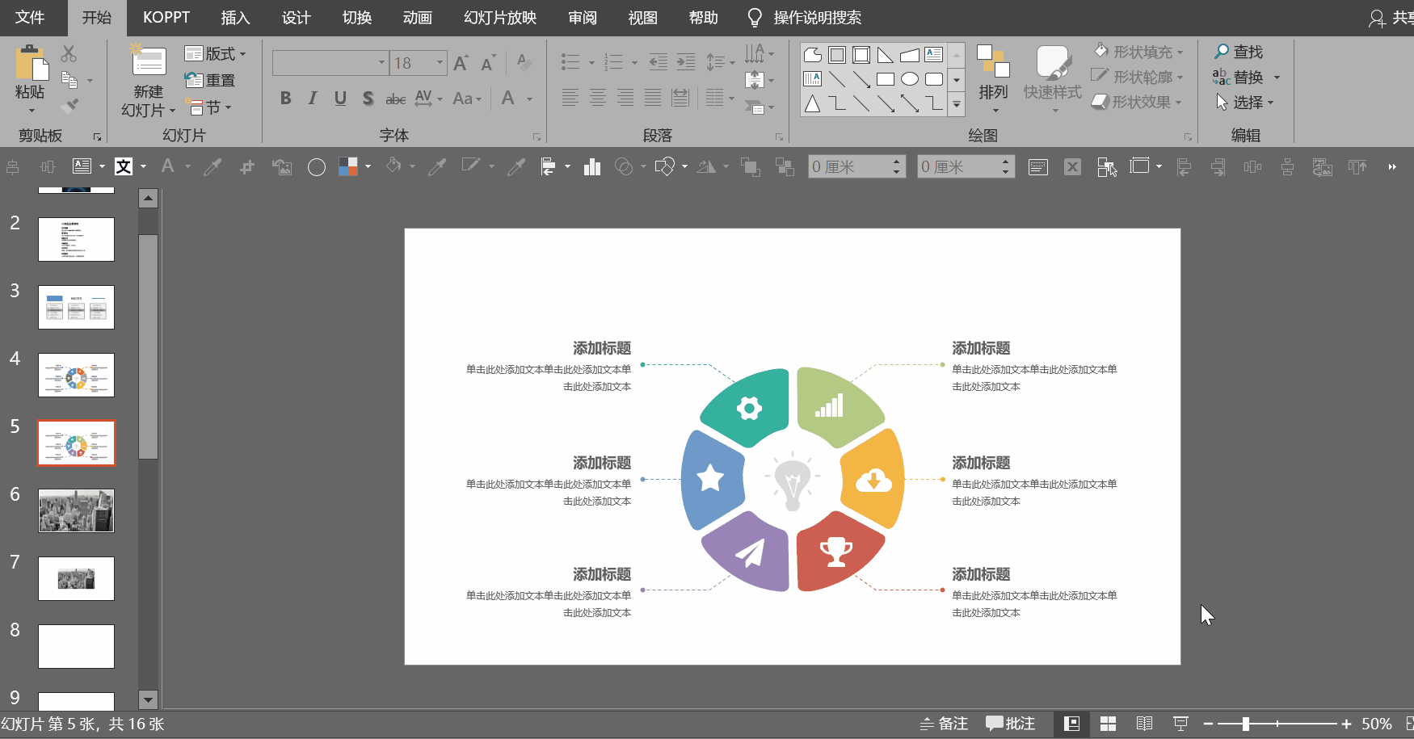Click the Replace (替换) button
Screen dimensions: 1414x739
1239,78
